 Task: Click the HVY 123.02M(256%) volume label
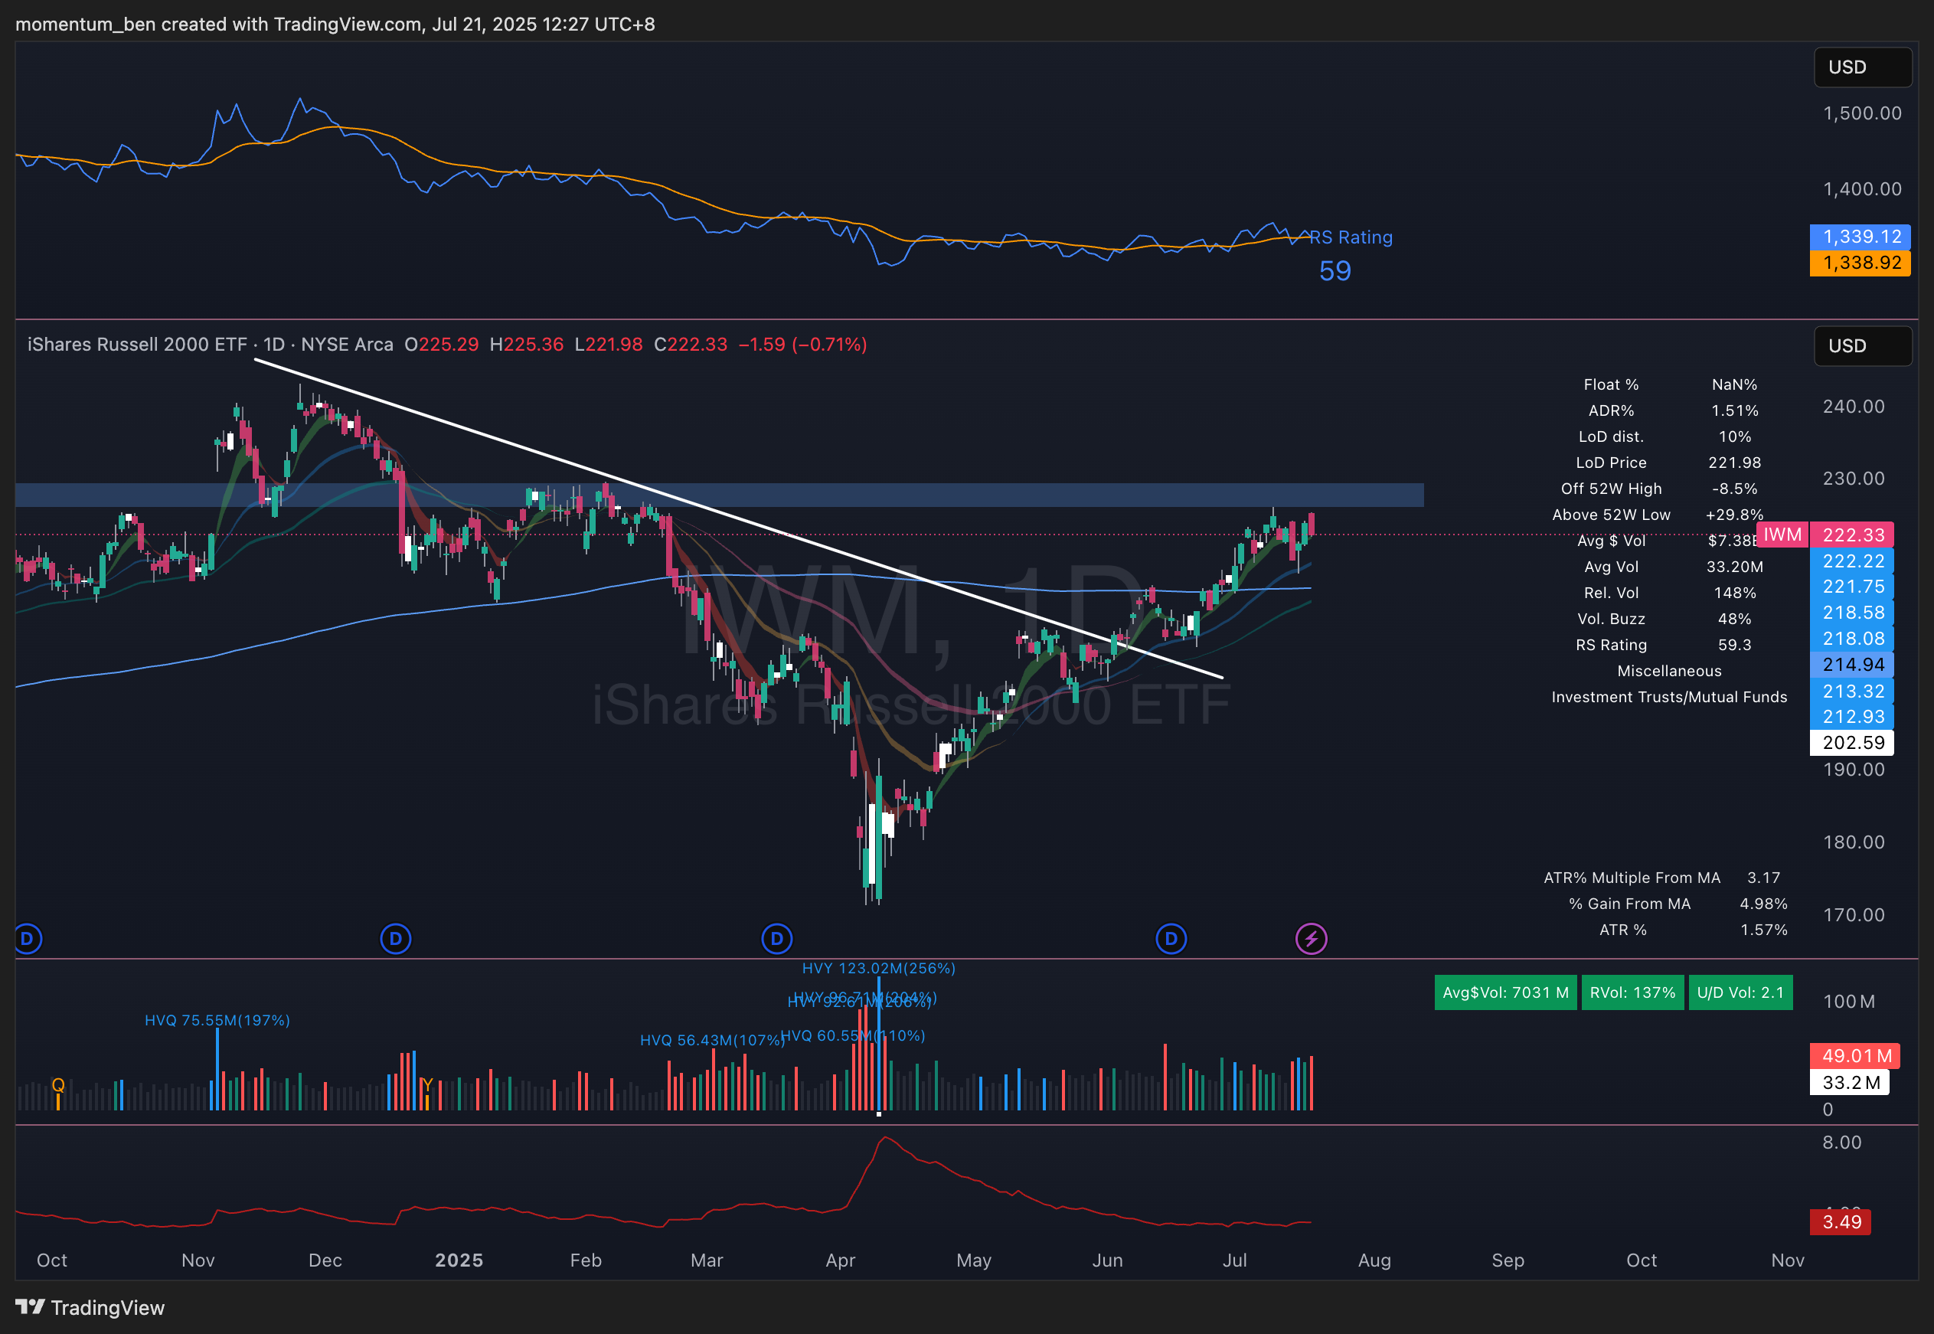click(x=878, y=968)
